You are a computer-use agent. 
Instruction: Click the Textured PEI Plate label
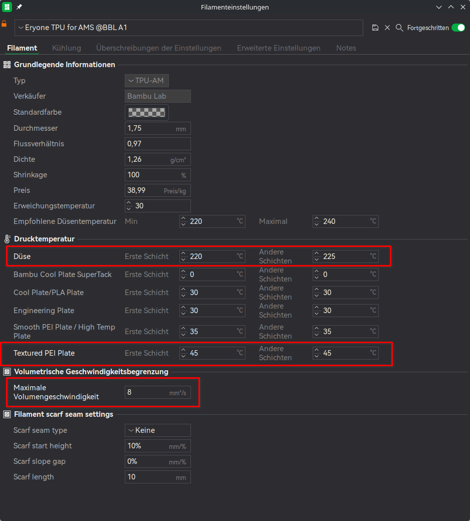click(x=44, y=353)
